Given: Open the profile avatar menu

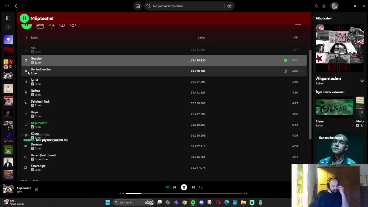Looking at the screenshot, I should click(x=334, y=6).
